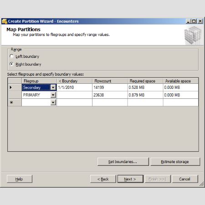Minimize the wizard window

pyautogui.click(x=188, y=21)
